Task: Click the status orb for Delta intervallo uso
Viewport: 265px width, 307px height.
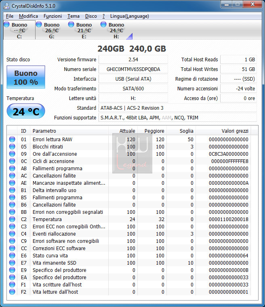Action: 12,190
